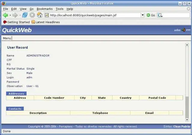Click the Email column header
Image resolution: width=192 pixels, height=135 pixels.
(x=149, y=113)
